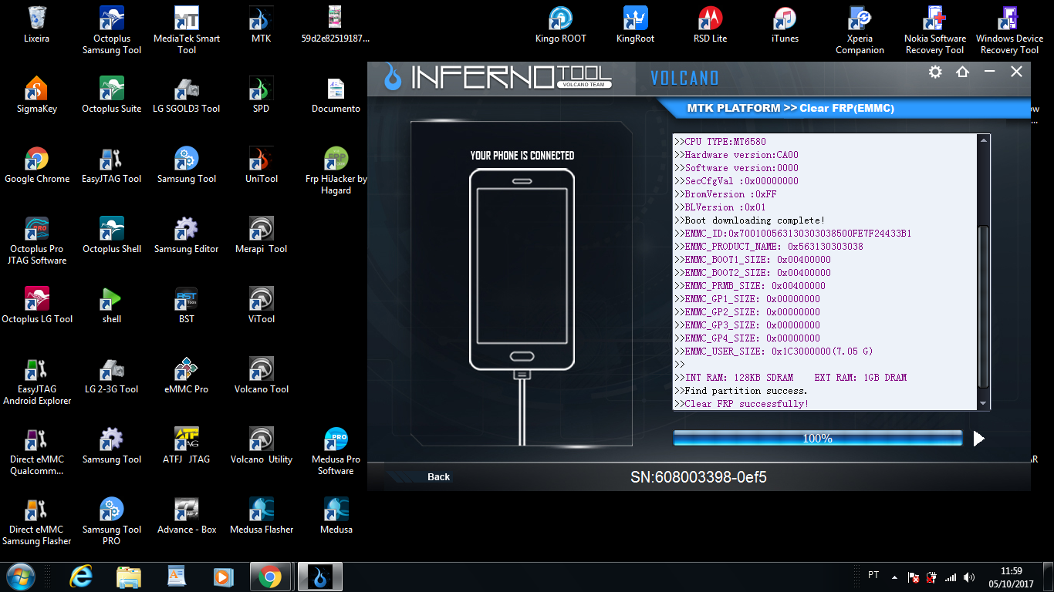Select the Samsung Editor shortcut
This screenshot has width=1054, height=592.
[187, 235]
